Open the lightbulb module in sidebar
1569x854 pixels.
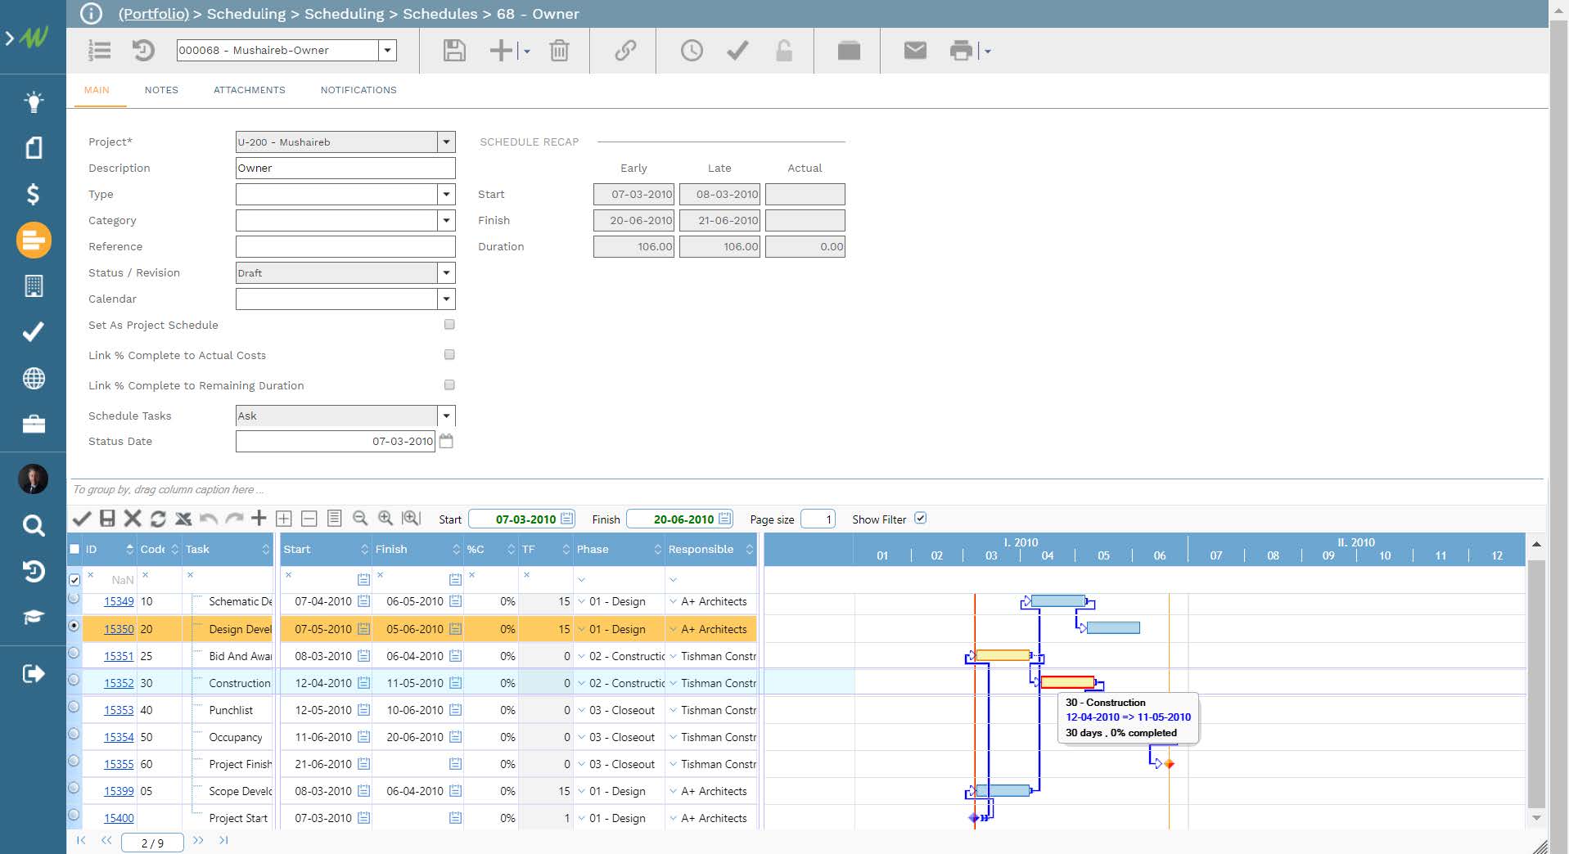coord(34,102)
